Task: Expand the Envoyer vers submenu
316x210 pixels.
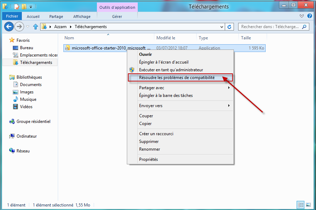Action: (x=229, y=106)
